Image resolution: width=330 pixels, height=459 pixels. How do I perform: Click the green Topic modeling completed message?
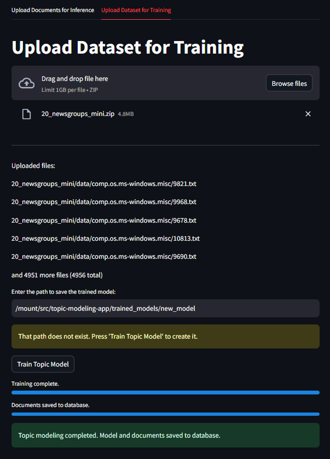(x=165, y=435)
